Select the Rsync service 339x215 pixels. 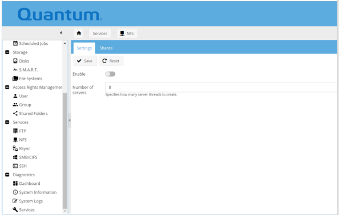(22, 148)
